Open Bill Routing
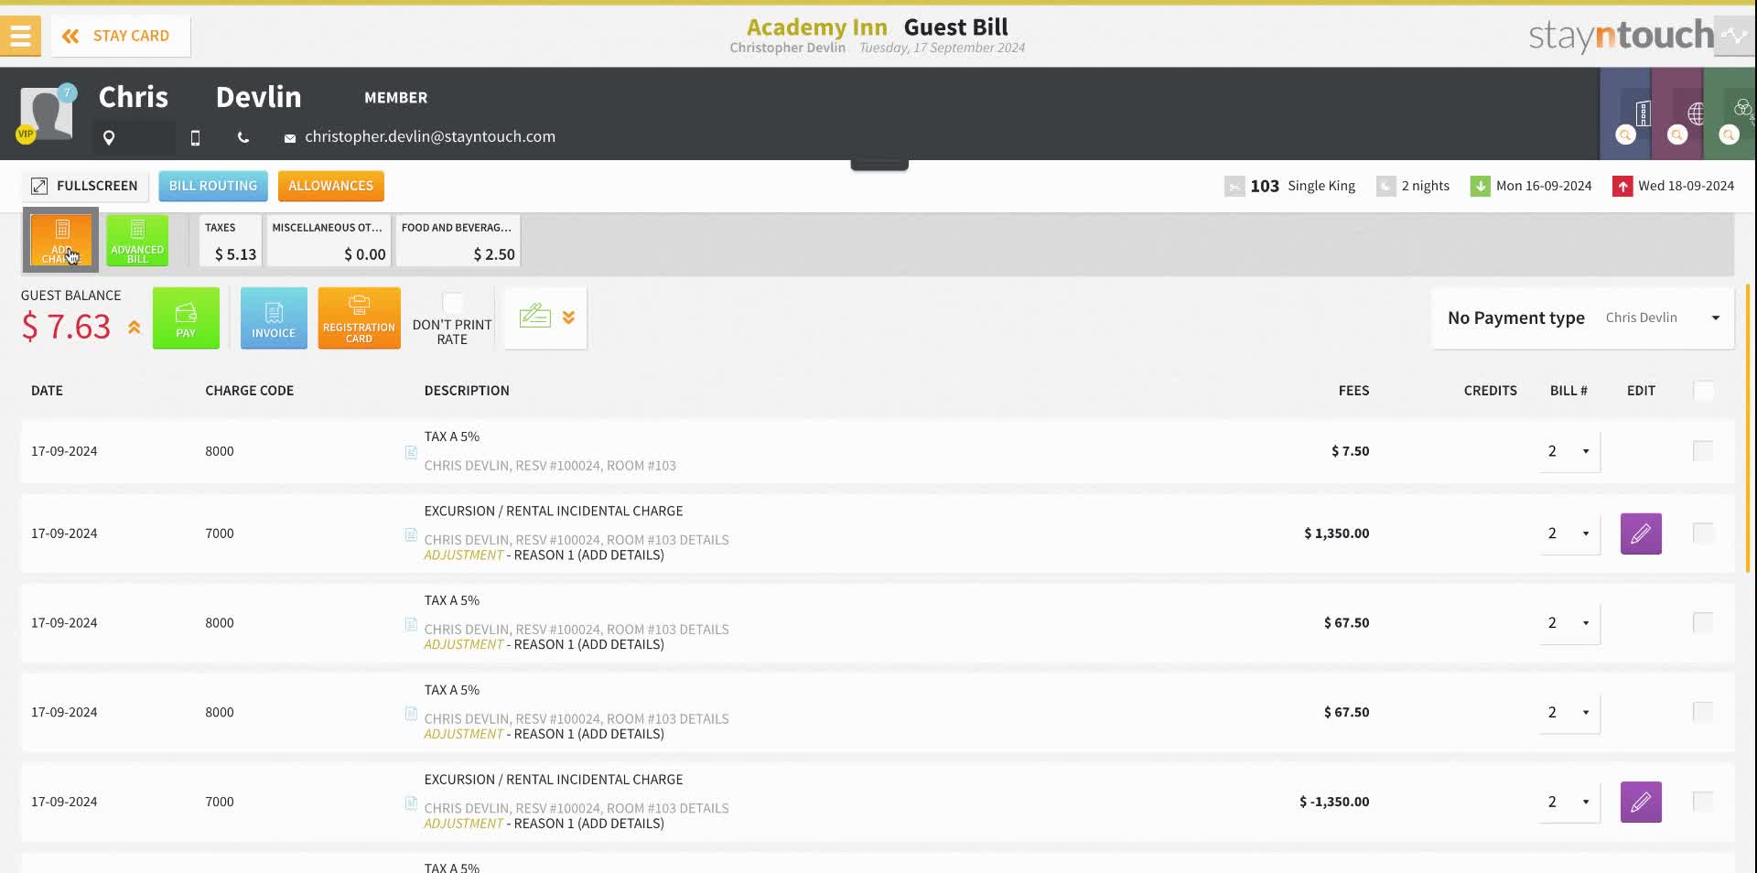Screen dimensions: 1757x873 point(213,186)
